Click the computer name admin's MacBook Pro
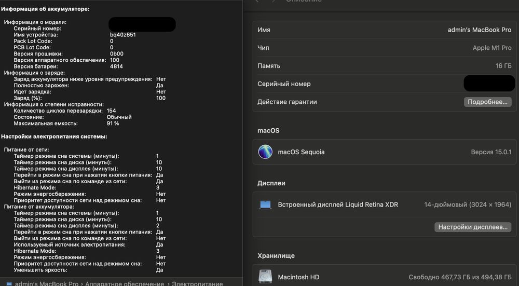519x286 pixels. (x=479, y=30)
